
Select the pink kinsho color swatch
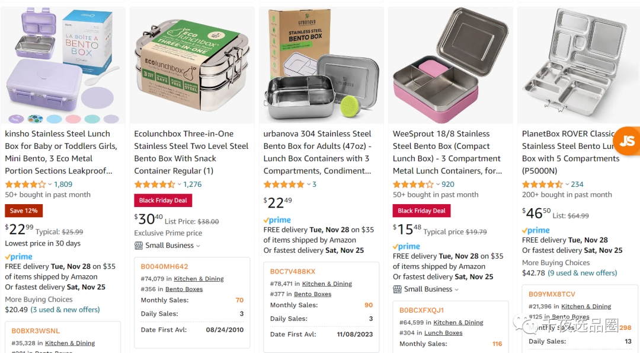(x=73, y=119)
